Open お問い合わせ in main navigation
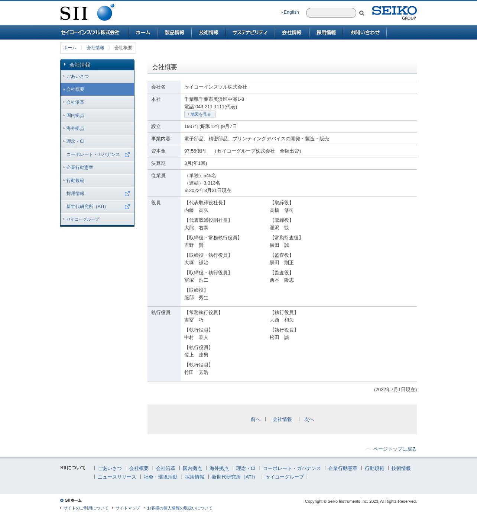 coord(365,32)
